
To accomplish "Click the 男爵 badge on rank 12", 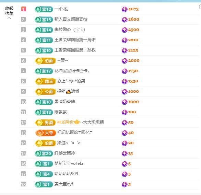I will tap(45, 123).
